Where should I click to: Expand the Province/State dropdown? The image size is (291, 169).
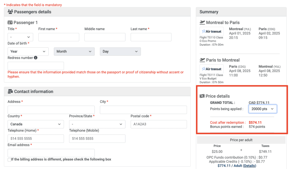pos(97,124)
